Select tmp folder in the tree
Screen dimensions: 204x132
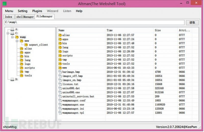click(x=27, y=72)
